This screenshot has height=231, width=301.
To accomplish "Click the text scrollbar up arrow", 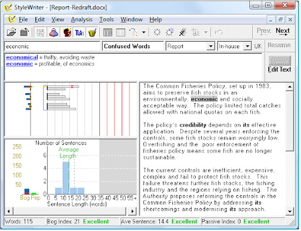I will click(x=290, y=87).
